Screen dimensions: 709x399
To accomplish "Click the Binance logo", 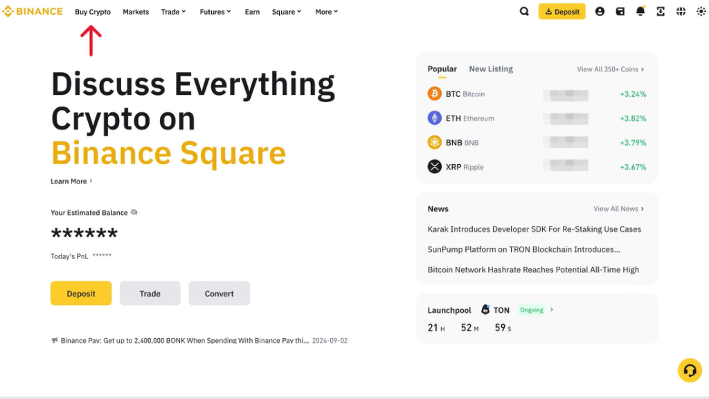I will [x=33, y=11].
